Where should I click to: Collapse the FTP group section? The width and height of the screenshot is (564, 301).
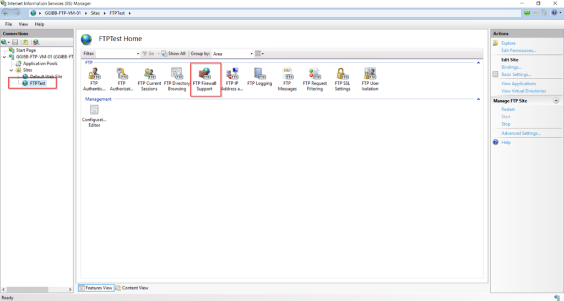[478, 63]
